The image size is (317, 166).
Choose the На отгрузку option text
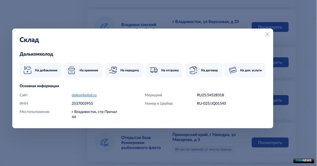tap(170, 70)
